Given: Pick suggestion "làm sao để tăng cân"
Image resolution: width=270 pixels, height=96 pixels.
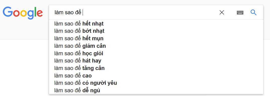Looking at the screenshot, I should pos(156,68).
